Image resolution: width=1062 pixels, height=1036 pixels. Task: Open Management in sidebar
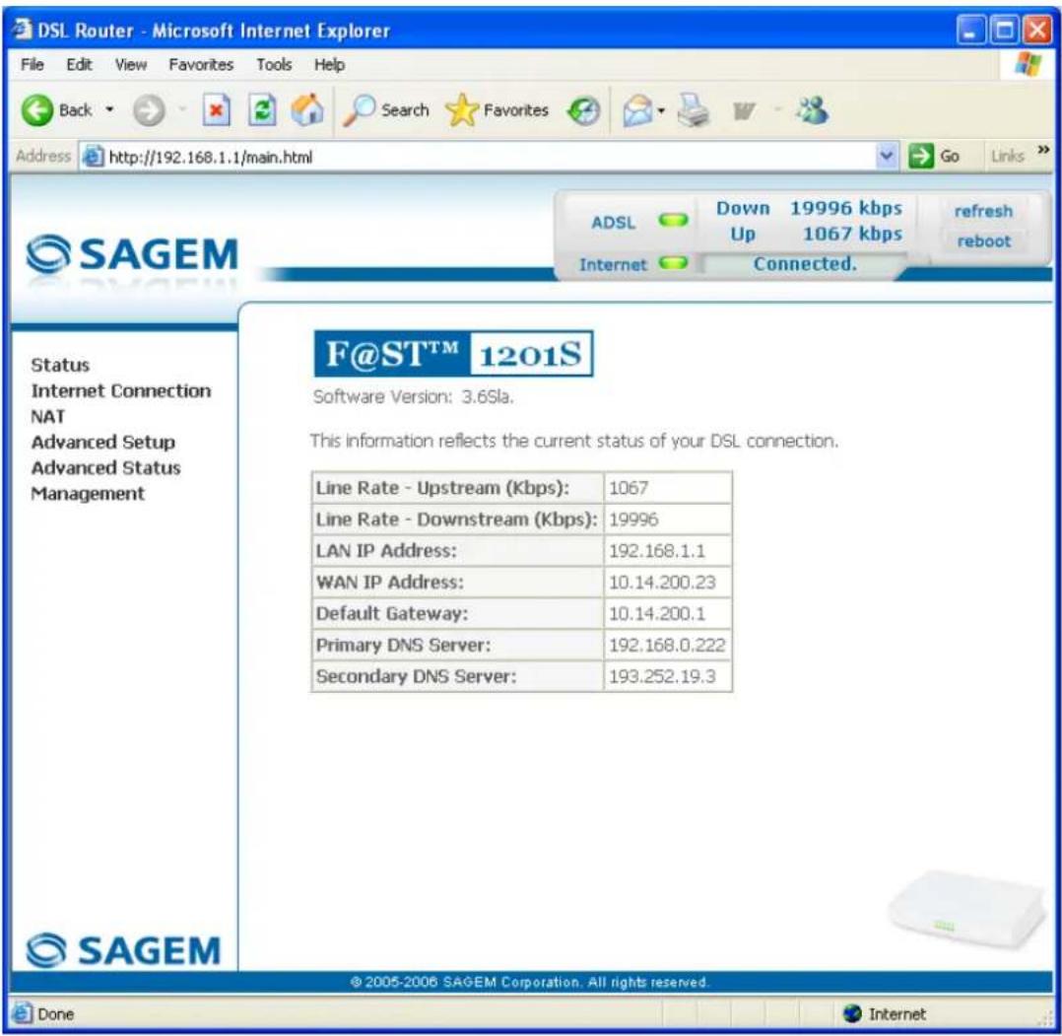(88, 494)
